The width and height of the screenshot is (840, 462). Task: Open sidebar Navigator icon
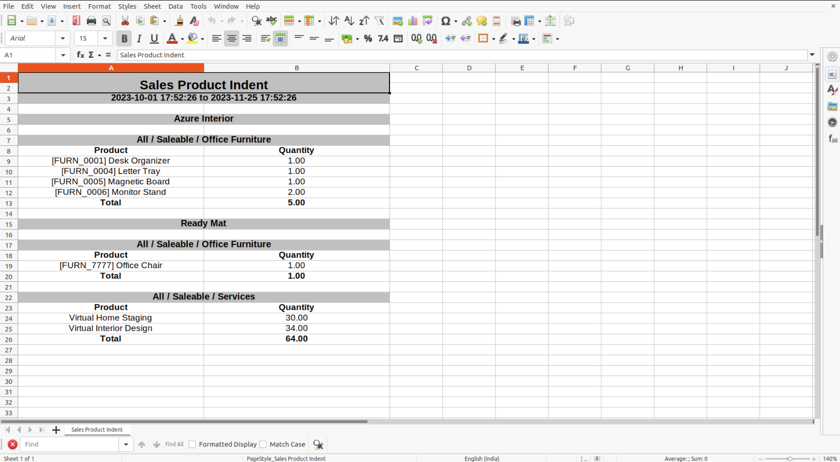[833, 122]
